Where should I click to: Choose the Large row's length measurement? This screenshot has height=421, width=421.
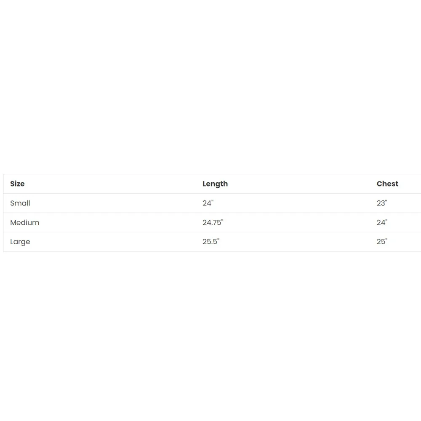coord(211,241)
